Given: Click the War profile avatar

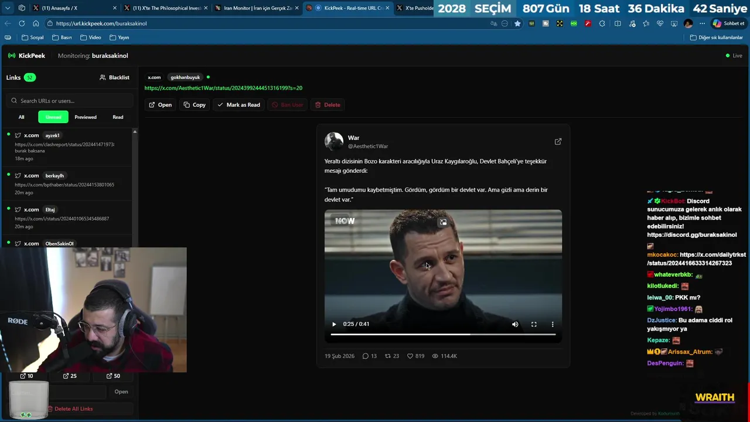Looking at the screenshot, I should coord(334,141).
